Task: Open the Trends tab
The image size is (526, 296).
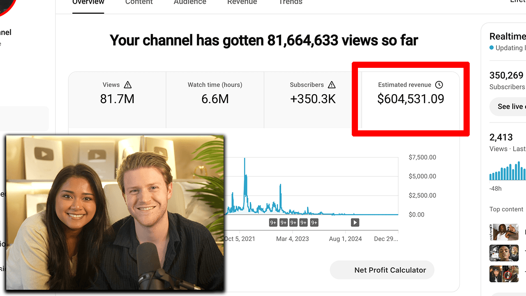Action: (x=290, y=2)
